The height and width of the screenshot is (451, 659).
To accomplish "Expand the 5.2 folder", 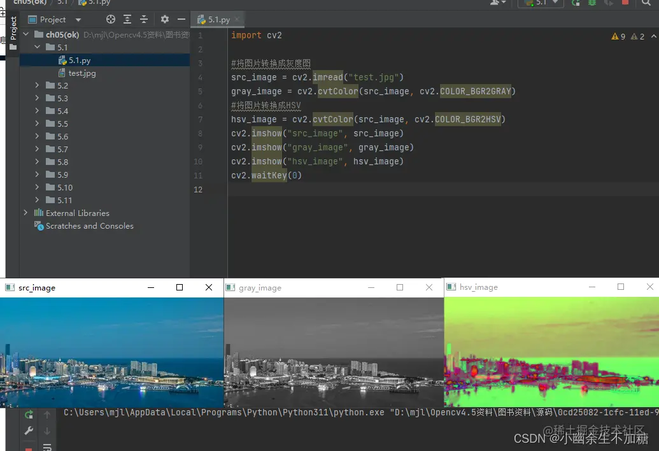I will [x=38, y=85].
